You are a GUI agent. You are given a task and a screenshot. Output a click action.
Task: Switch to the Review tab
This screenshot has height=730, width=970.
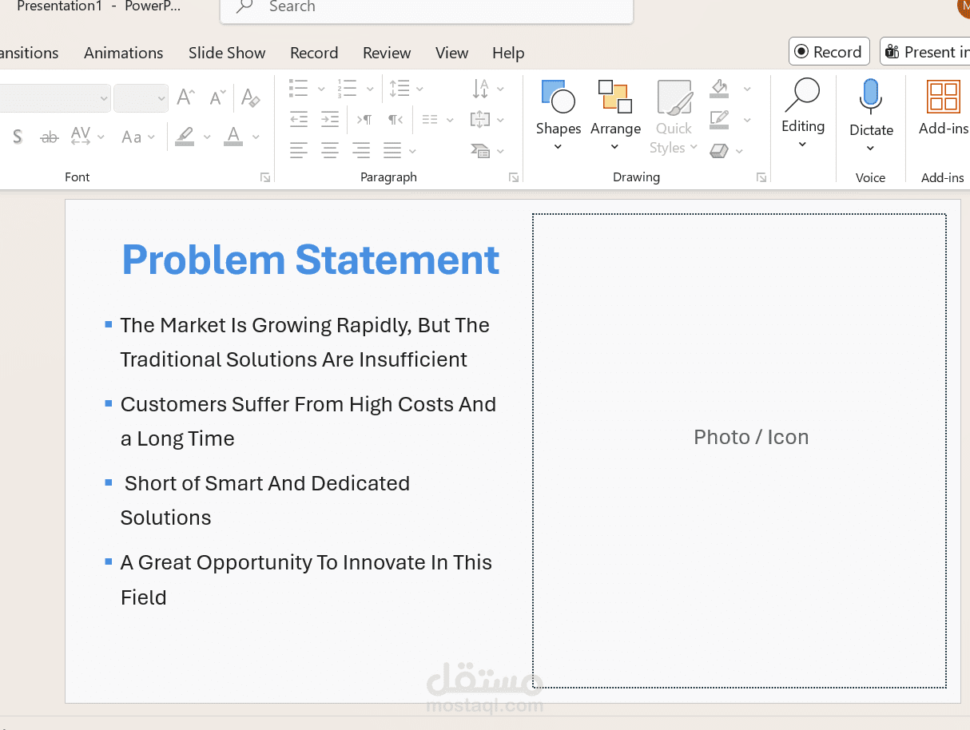[x=387, y=53]
